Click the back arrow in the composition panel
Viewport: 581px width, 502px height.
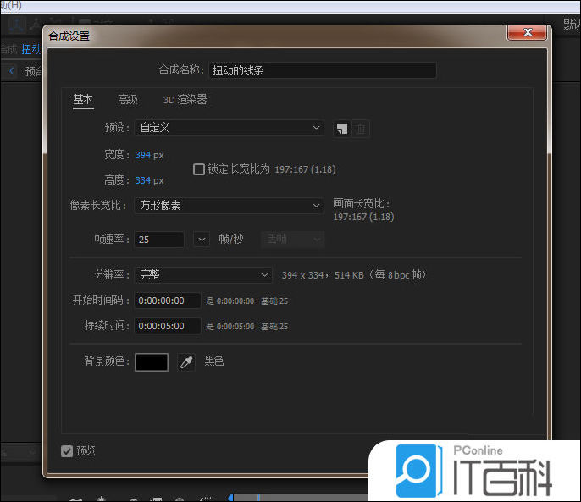(x=12, y=71)
